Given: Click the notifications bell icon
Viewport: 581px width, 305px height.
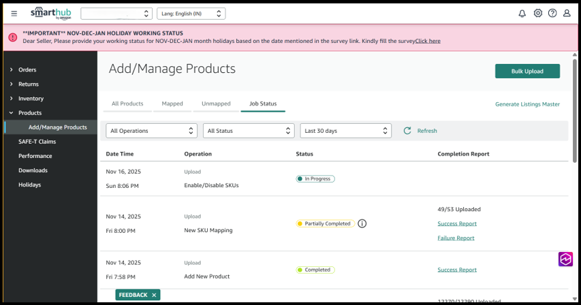Looking at the screenshot, I should pos(522,14).
